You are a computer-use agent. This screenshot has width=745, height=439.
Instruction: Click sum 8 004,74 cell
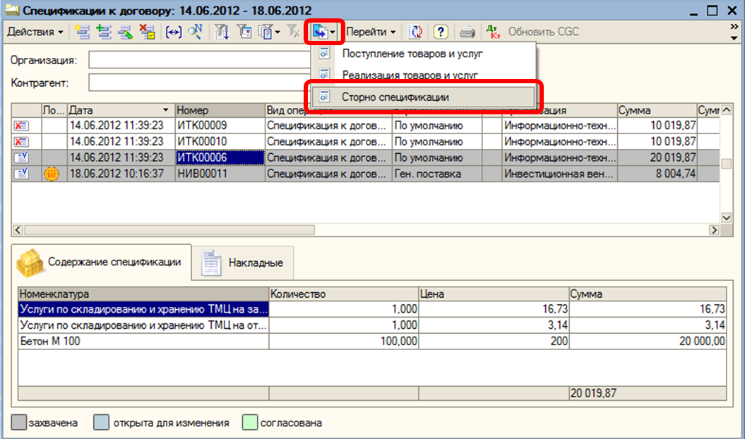(x=657, y=174)
